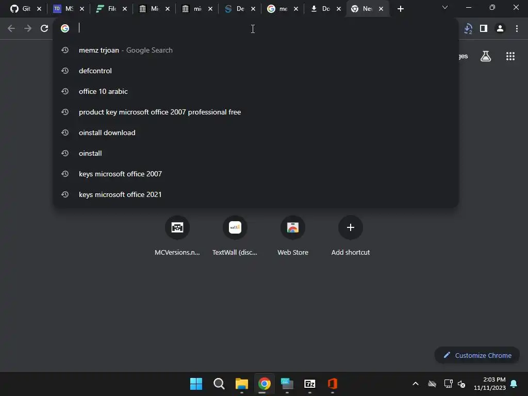Viewport: 528px width, 396px height.
Task: Click the Google icon in address bar
Action: point(65,28)
